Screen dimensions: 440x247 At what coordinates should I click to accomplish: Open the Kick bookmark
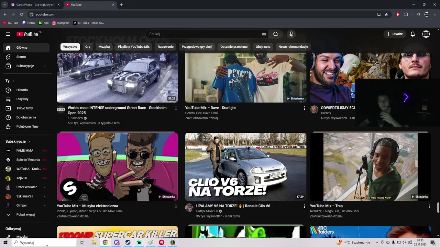coord(43,23)
